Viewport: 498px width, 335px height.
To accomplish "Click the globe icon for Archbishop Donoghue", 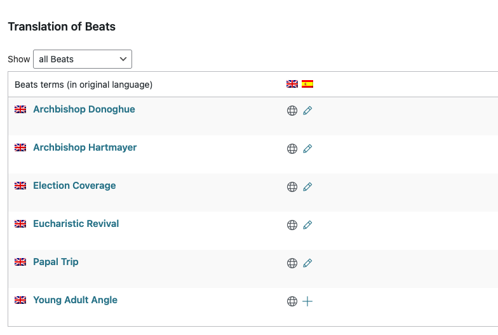I will [292, 111].
